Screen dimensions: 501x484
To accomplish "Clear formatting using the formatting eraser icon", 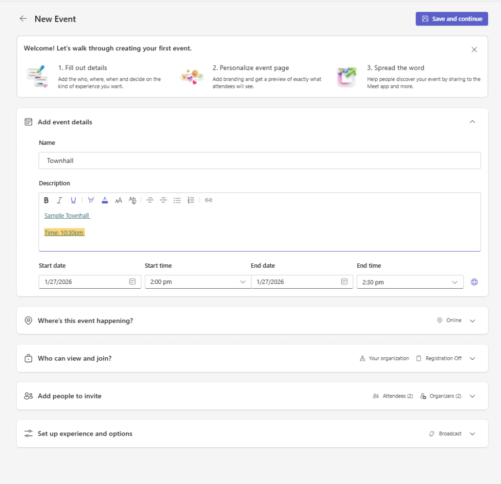I will pyautogui.click(x=133, y=200).
